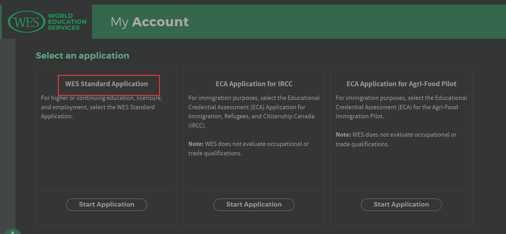Click the World Education Services logo text
The image size is (506, 234).
[x=67, y=22]
